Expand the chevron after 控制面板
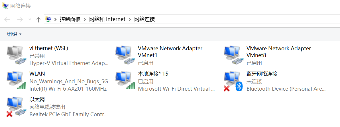The width and height of the screenshot is (340, 127). click(85, 19)
